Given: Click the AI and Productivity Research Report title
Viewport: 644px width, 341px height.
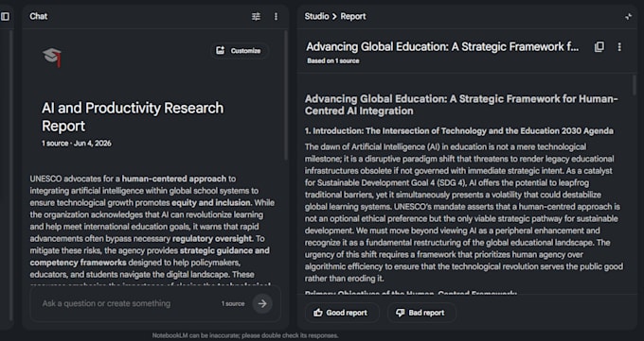Looking at the screenshot, I should [133, 117].
